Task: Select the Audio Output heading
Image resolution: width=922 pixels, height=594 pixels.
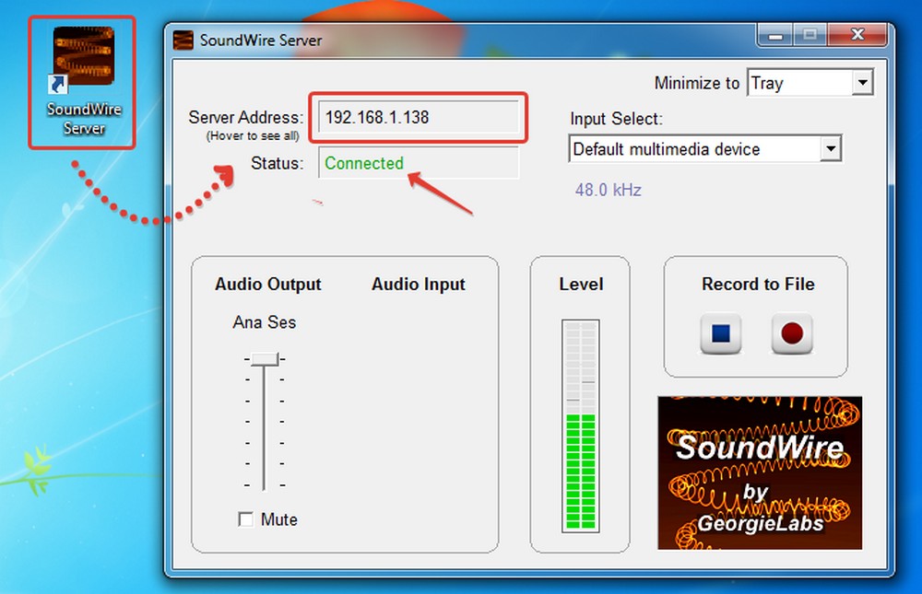Action: click(x=268, y=285)
